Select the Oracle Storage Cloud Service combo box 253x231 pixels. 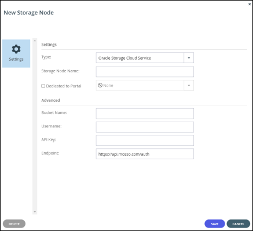click(x=145, y=58)
